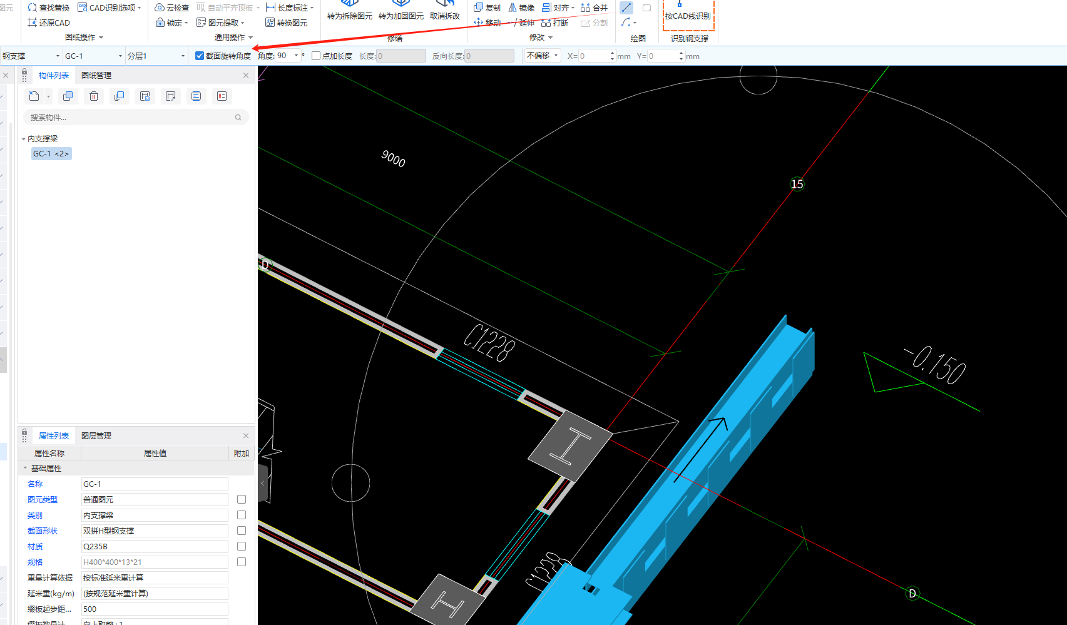The image size is (1067, 625).
Task: Click the blue list-lines component icon
Action: [x=196, y=96]
